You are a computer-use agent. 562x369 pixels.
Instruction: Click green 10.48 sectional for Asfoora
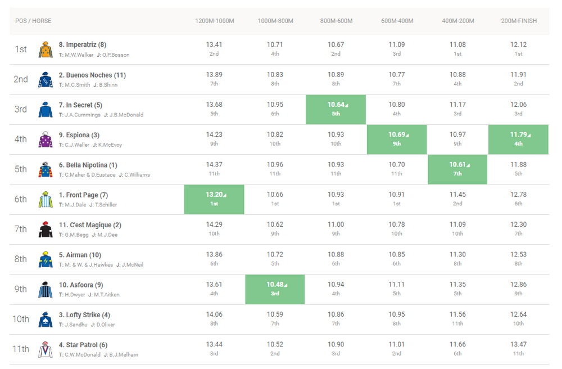[275, 289]
